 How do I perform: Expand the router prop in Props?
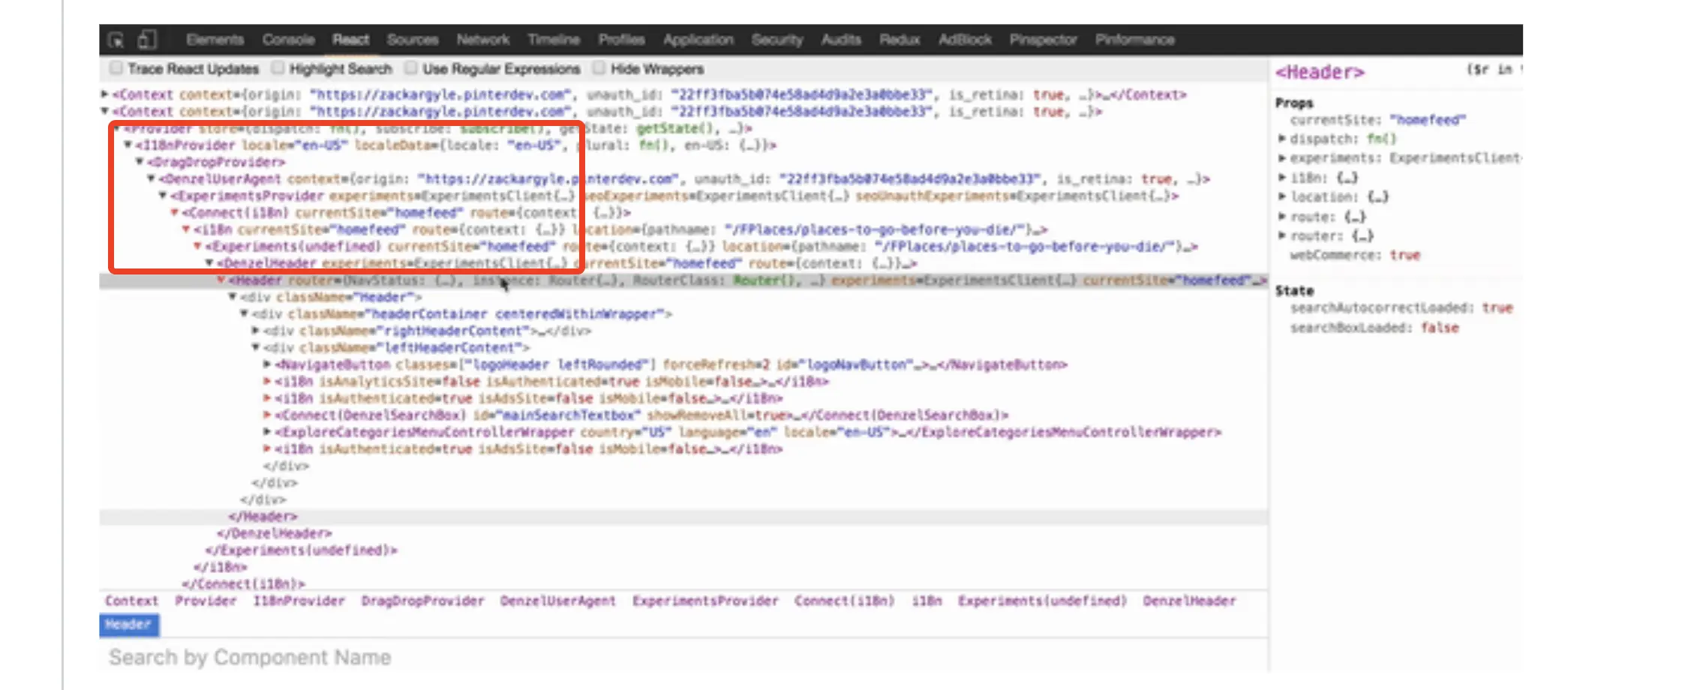point(1282,235)
